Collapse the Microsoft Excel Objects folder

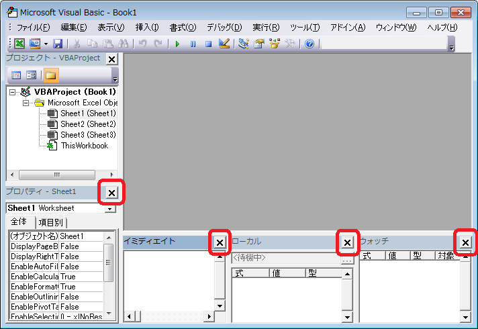tap(26, 103)
